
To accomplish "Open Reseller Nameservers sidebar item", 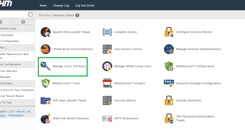I will (14, 56).
